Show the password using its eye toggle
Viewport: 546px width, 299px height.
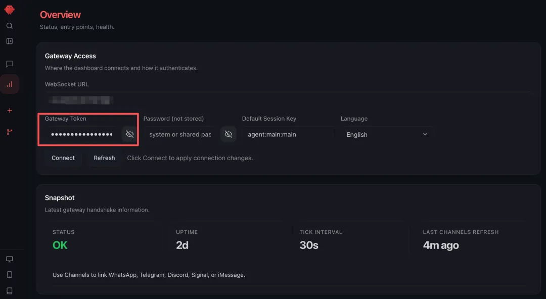[229, 134]
